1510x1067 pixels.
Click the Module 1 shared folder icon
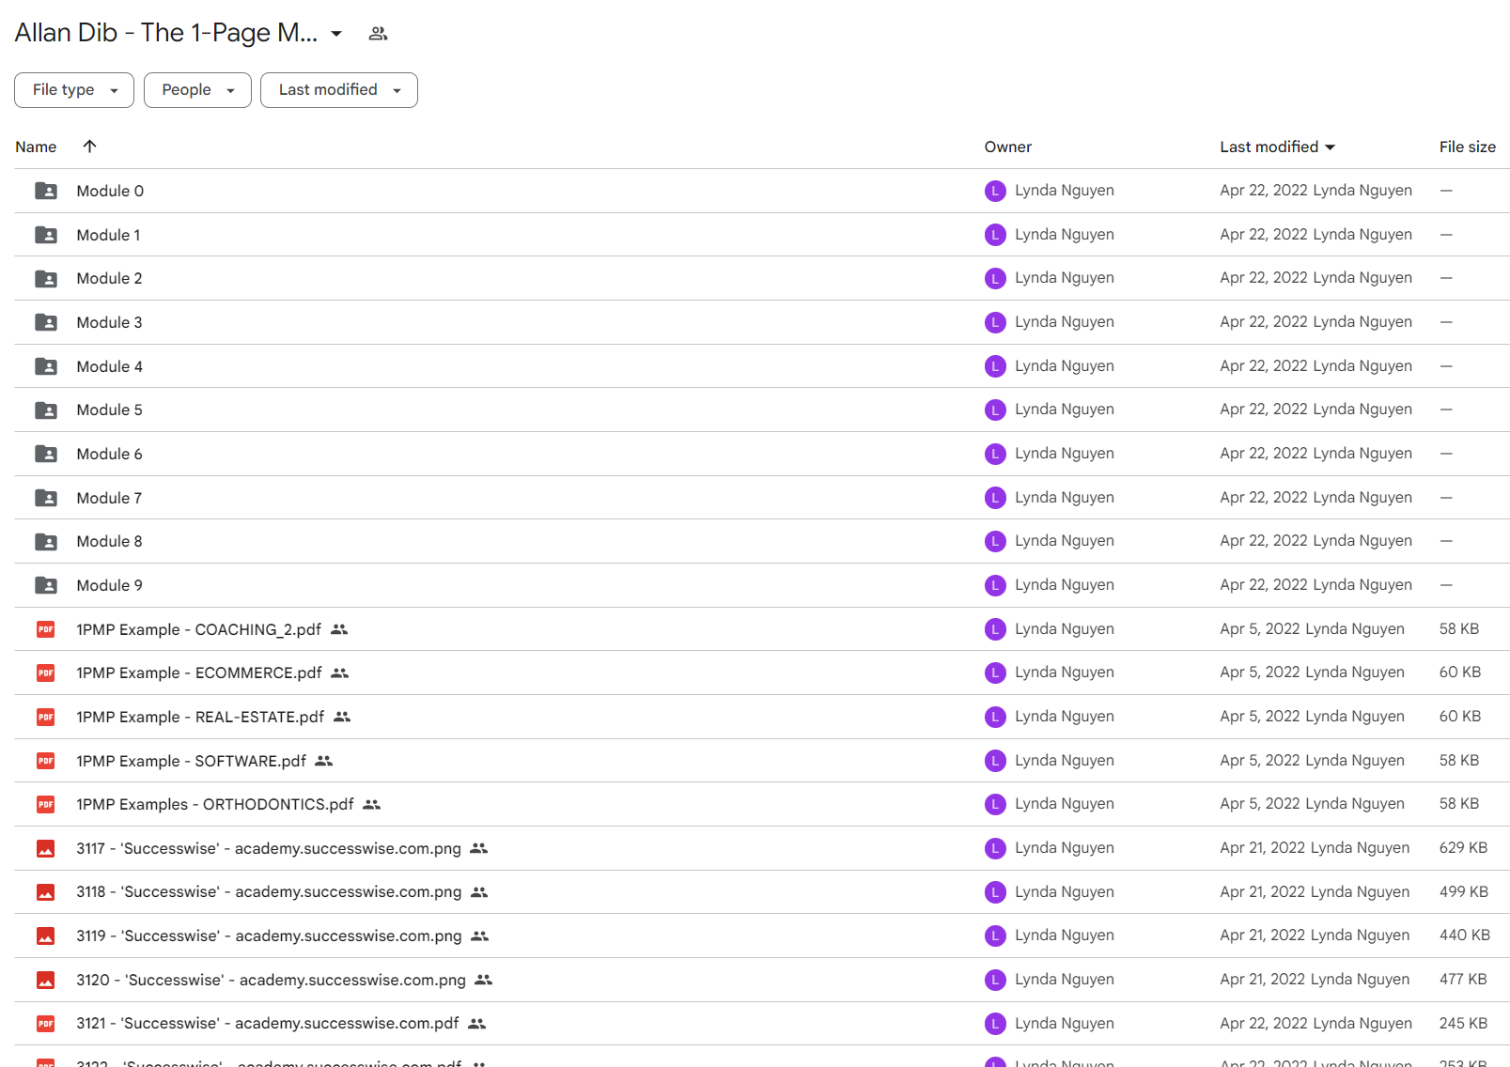click(46, 235)
